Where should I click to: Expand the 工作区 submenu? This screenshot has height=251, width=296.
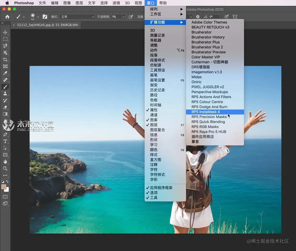coord(165,14)
